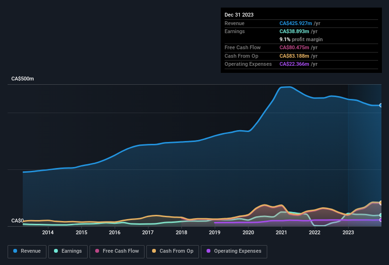
Task: Select the 2017 x-axis label
Action: coord(148,232)
